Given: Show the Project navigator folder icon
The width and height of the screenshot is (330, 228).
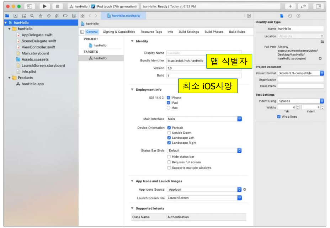Looking at the screenshot, I should click(7, 16).
